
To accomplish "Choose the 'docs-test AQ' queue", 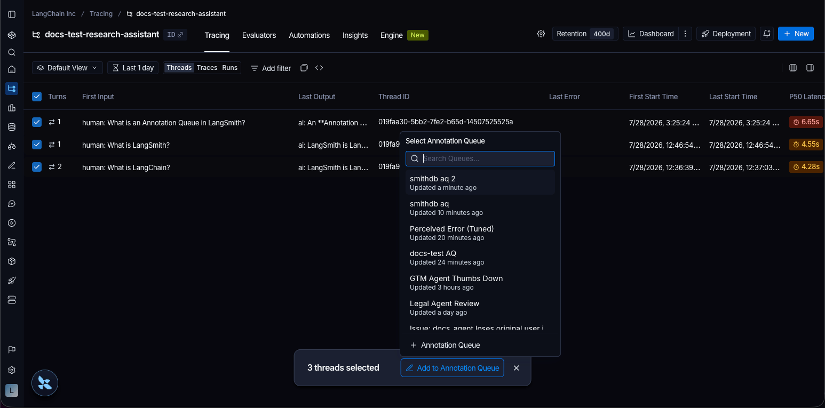I will pos(480,257).
